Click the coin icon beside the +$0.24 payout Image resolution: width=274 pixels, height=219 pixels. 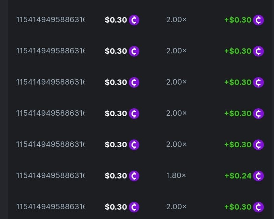coord(258,176)
